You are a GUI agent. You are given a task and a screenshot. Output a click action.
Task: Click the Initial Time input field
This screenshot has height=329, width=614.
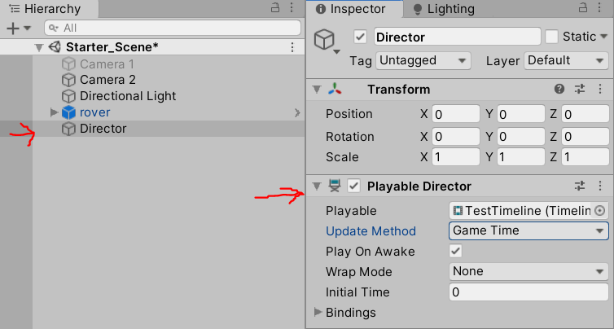point(528,292)
